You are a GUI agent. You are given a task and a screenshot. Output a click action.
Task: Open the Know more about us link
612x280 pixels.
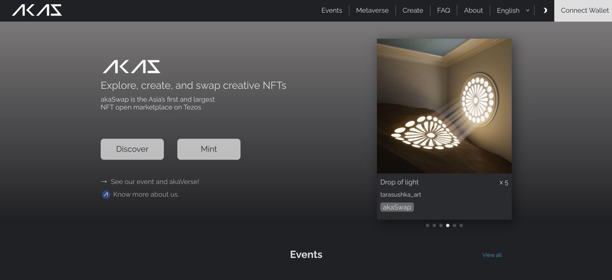point(146,194)
